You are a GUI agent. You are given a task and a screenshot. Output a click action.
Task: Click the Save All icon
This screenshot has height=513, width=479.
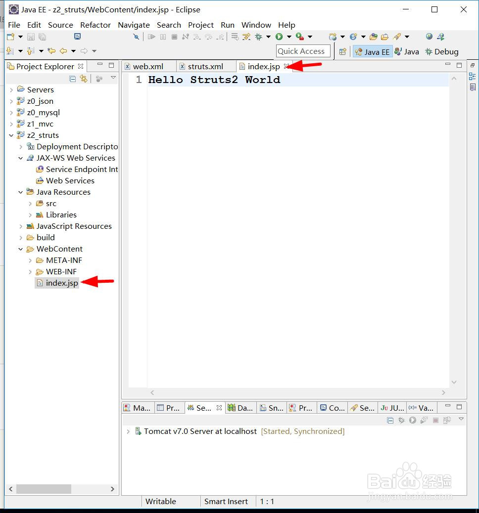(42, 37)
